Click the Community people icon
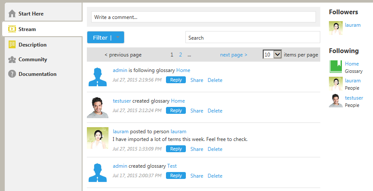 pyautogui.click(x=12, y=59)
